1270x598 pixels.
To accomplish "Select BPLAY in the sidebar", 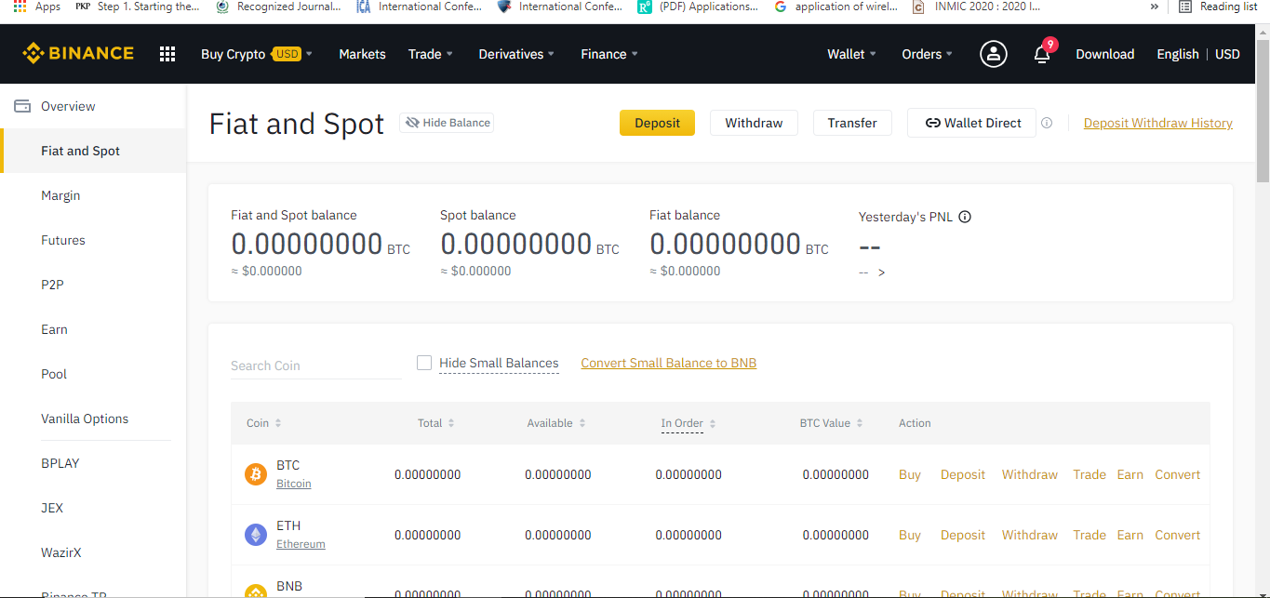I will pyautogui.click(x=93, y=463).
